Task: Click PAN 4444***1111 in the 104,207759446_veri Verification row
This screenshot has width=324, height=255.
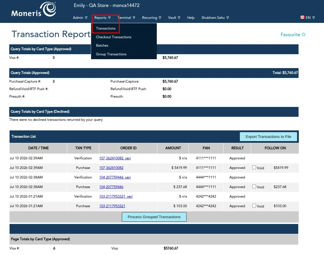Action: (206, 177)
